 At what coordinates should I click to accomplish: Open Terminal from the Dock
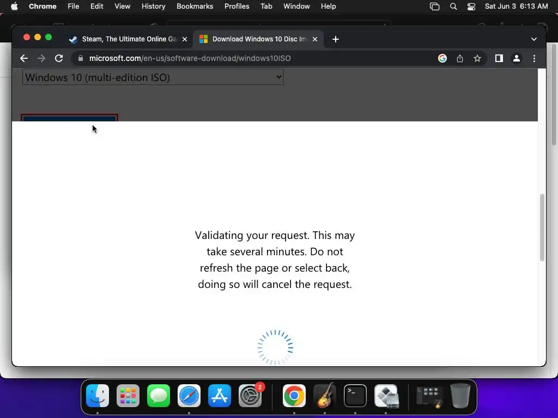355,396
